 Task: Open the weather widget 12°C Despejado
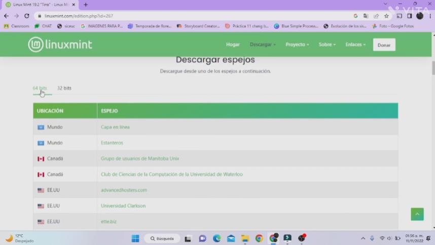pyautogui.click(x=19, y=238)
